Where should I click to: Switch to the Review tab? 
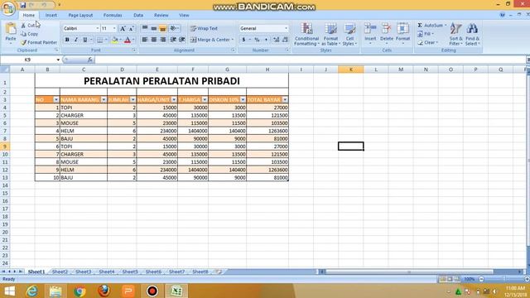click(161, 15)
